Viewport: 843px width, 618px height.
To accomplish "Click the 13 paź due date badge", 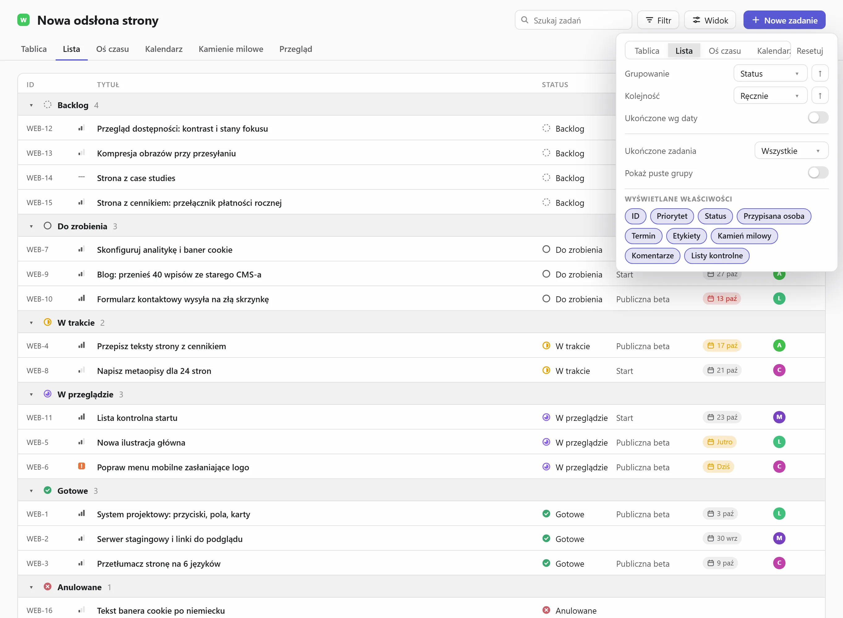I will click(722, 298).
